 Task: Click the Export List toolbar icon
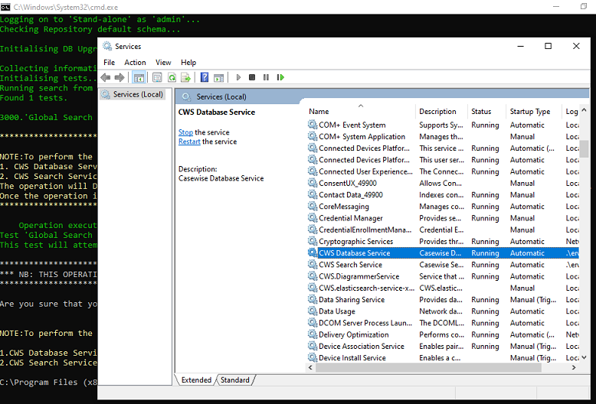[x=186, y=77]
